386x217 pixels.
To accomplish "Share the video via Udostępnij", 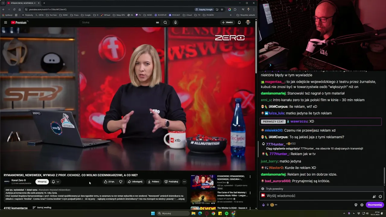I will [x=135, y=182].
